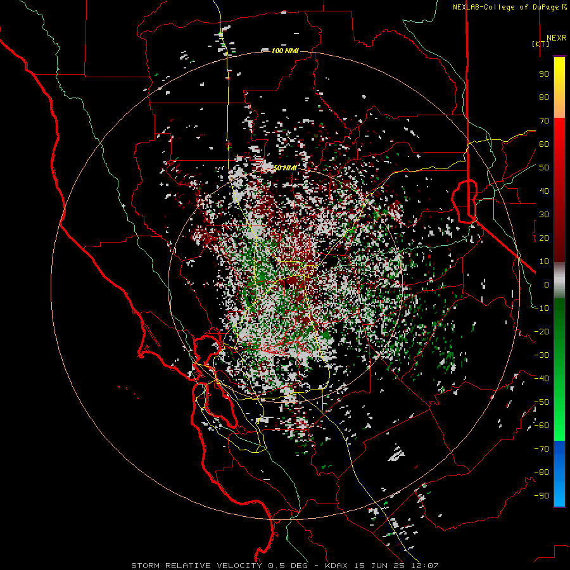Pick the bright red segment of the color bar
This screenshot has height=570, width=570.
click(x=559, y=133)
